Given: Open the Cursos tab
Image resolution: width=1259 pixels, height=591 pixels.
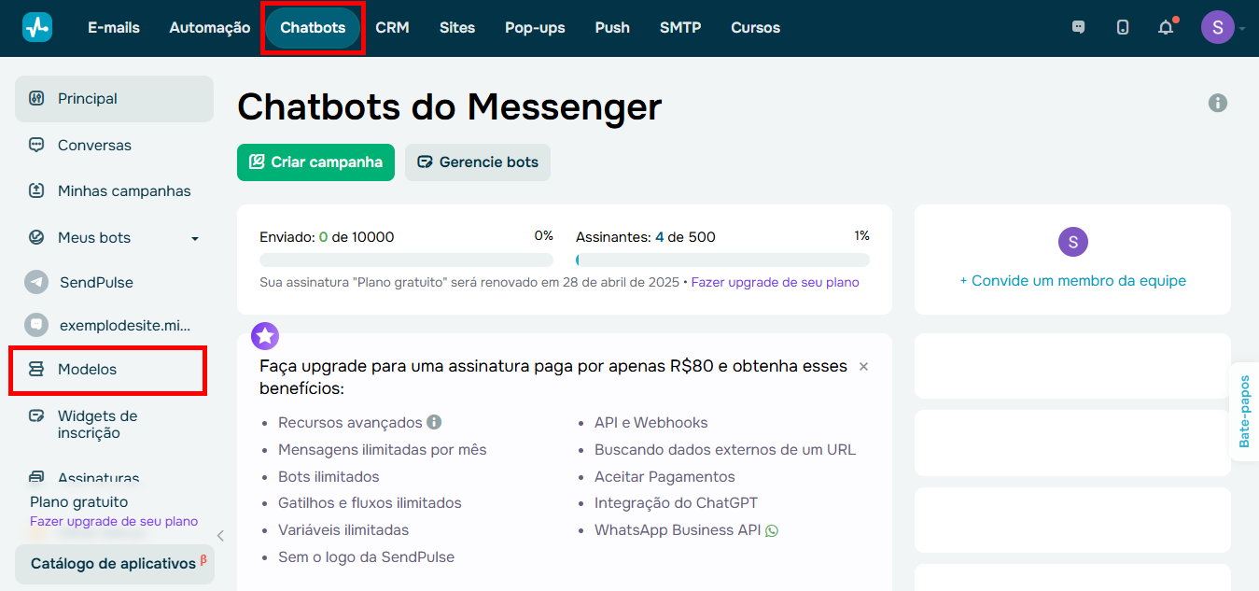Looking at the screenshot, I should (755, 28).
